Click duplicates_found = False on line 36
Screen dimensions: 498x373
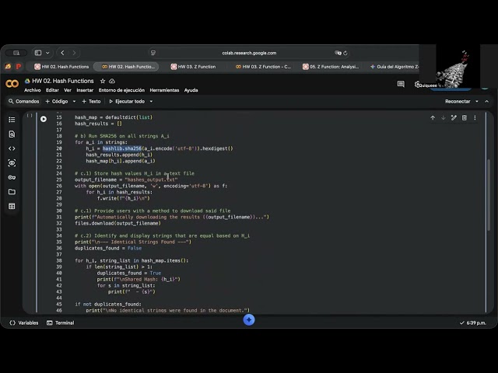point(108,249)
